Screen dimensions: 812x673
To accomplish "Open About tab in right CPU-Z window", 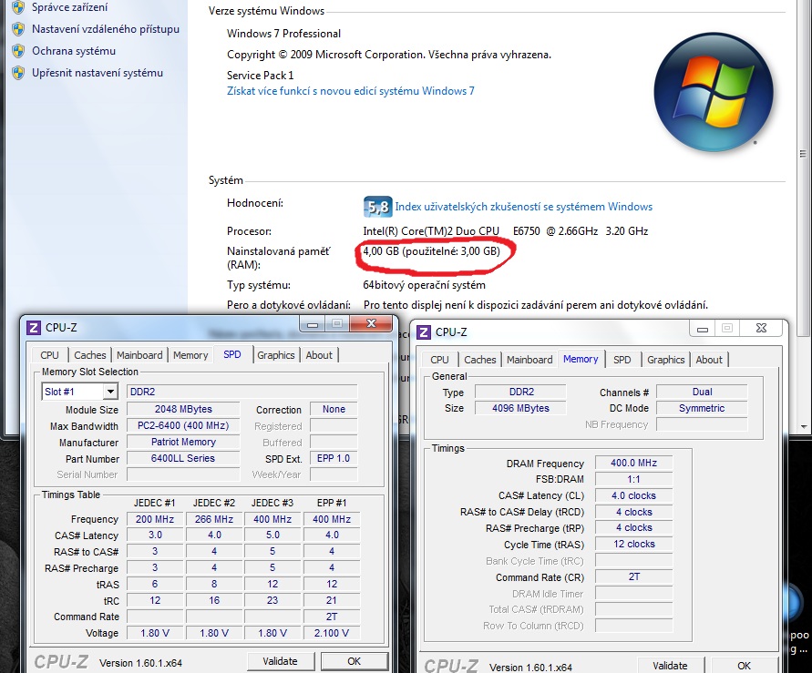I will [x=709, y=360].
